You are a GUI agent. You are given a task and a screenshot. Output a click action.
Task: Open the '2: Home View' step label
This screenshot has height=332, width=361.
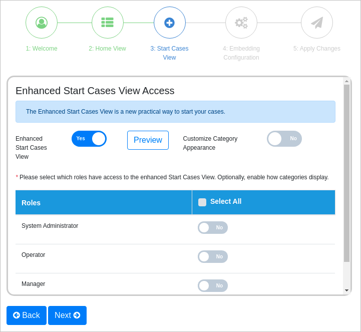(x=108, y=49)
